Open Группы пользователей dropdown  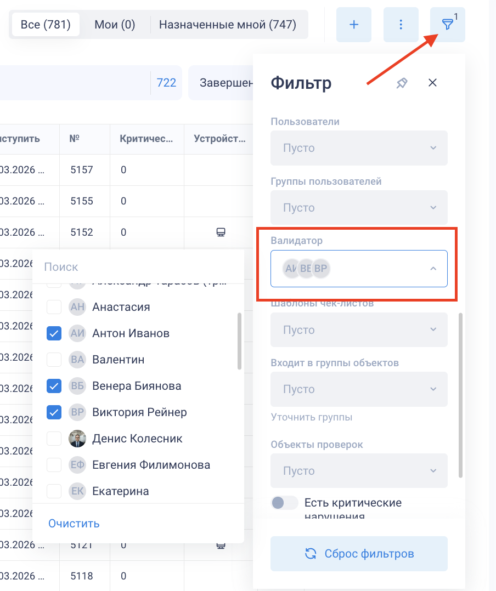tap(359, 208)
